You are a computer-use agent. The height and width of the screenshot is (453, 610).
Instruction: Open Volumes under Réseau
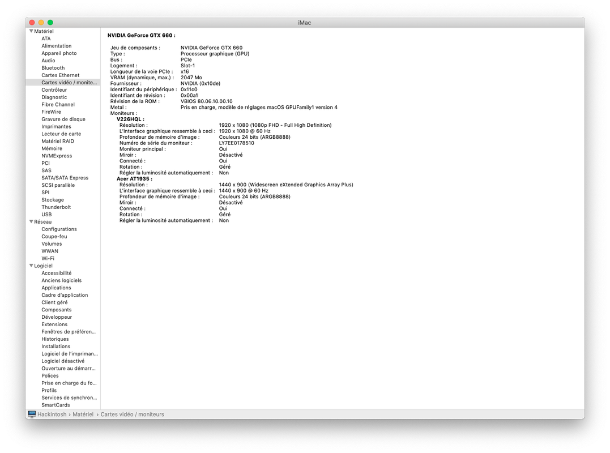tap(52, 244)
